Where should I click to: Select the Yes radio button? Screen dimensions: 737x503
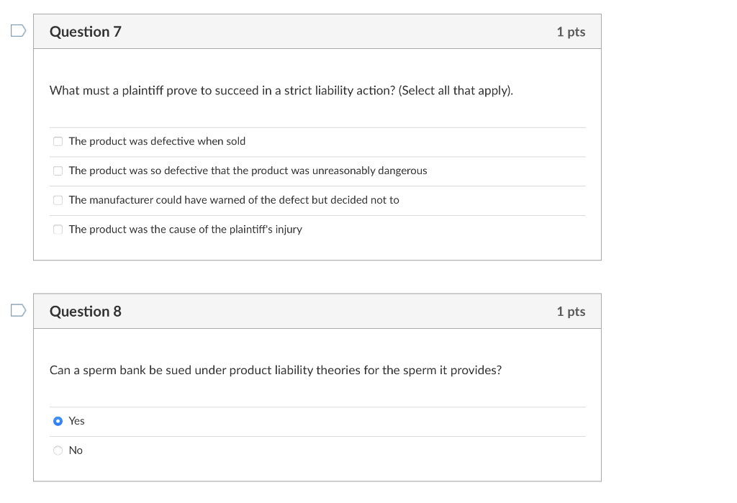58,421
